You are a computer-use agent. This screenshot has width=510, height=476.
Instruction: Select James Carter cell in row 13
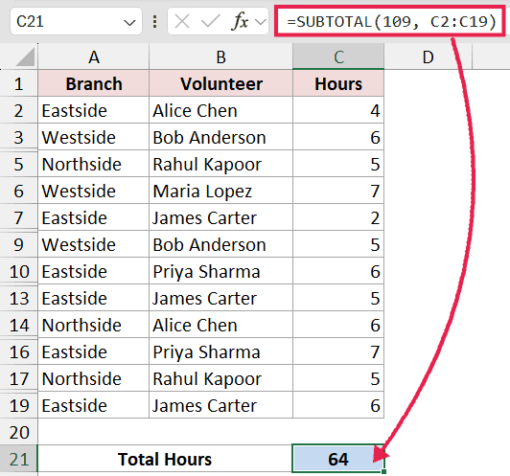[x=221, y=298]
